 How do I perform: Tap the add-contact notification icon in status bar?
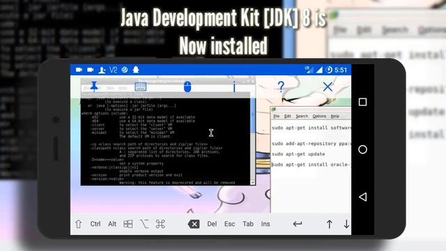coord(102,70)
